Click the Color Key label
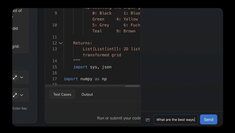The height and width of the screenshot is (133, 235). (x=20, y=108)
